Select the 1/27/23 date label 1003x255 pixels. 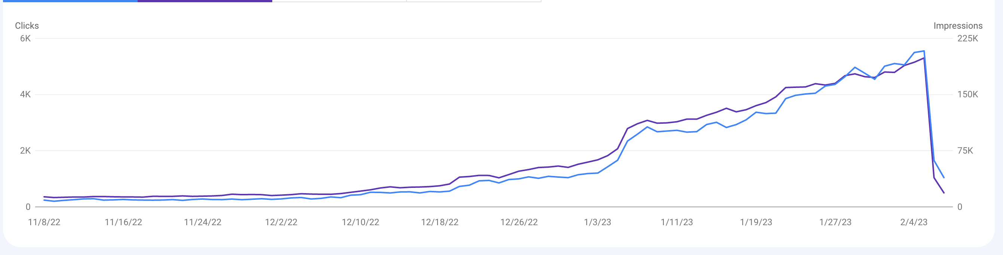point(835,222)
